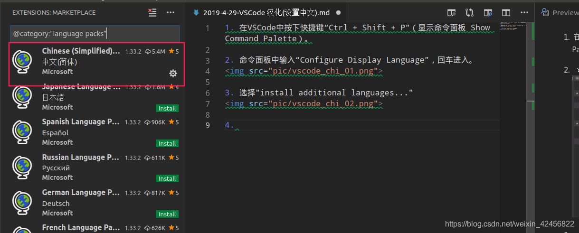The width and height of the screenshot is (579, 233).
Task: Place cursor at '4.' on line 9
Action: tap(229, 125)
